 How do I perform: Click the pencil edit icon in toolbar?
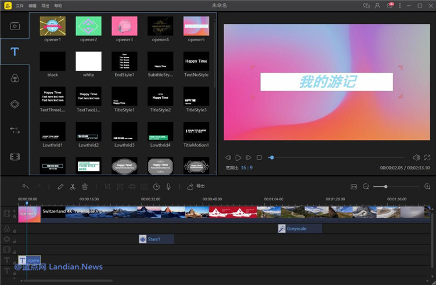[x=60, y=186]
